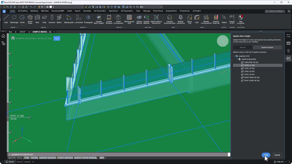This screenshot has width=292, height=164.
Task: Click the layer color swatch
Action: pyautogui.click(x=51, y=7)
